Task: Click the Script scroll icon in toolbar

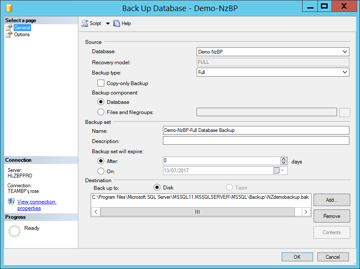Action: click(85, 23)
